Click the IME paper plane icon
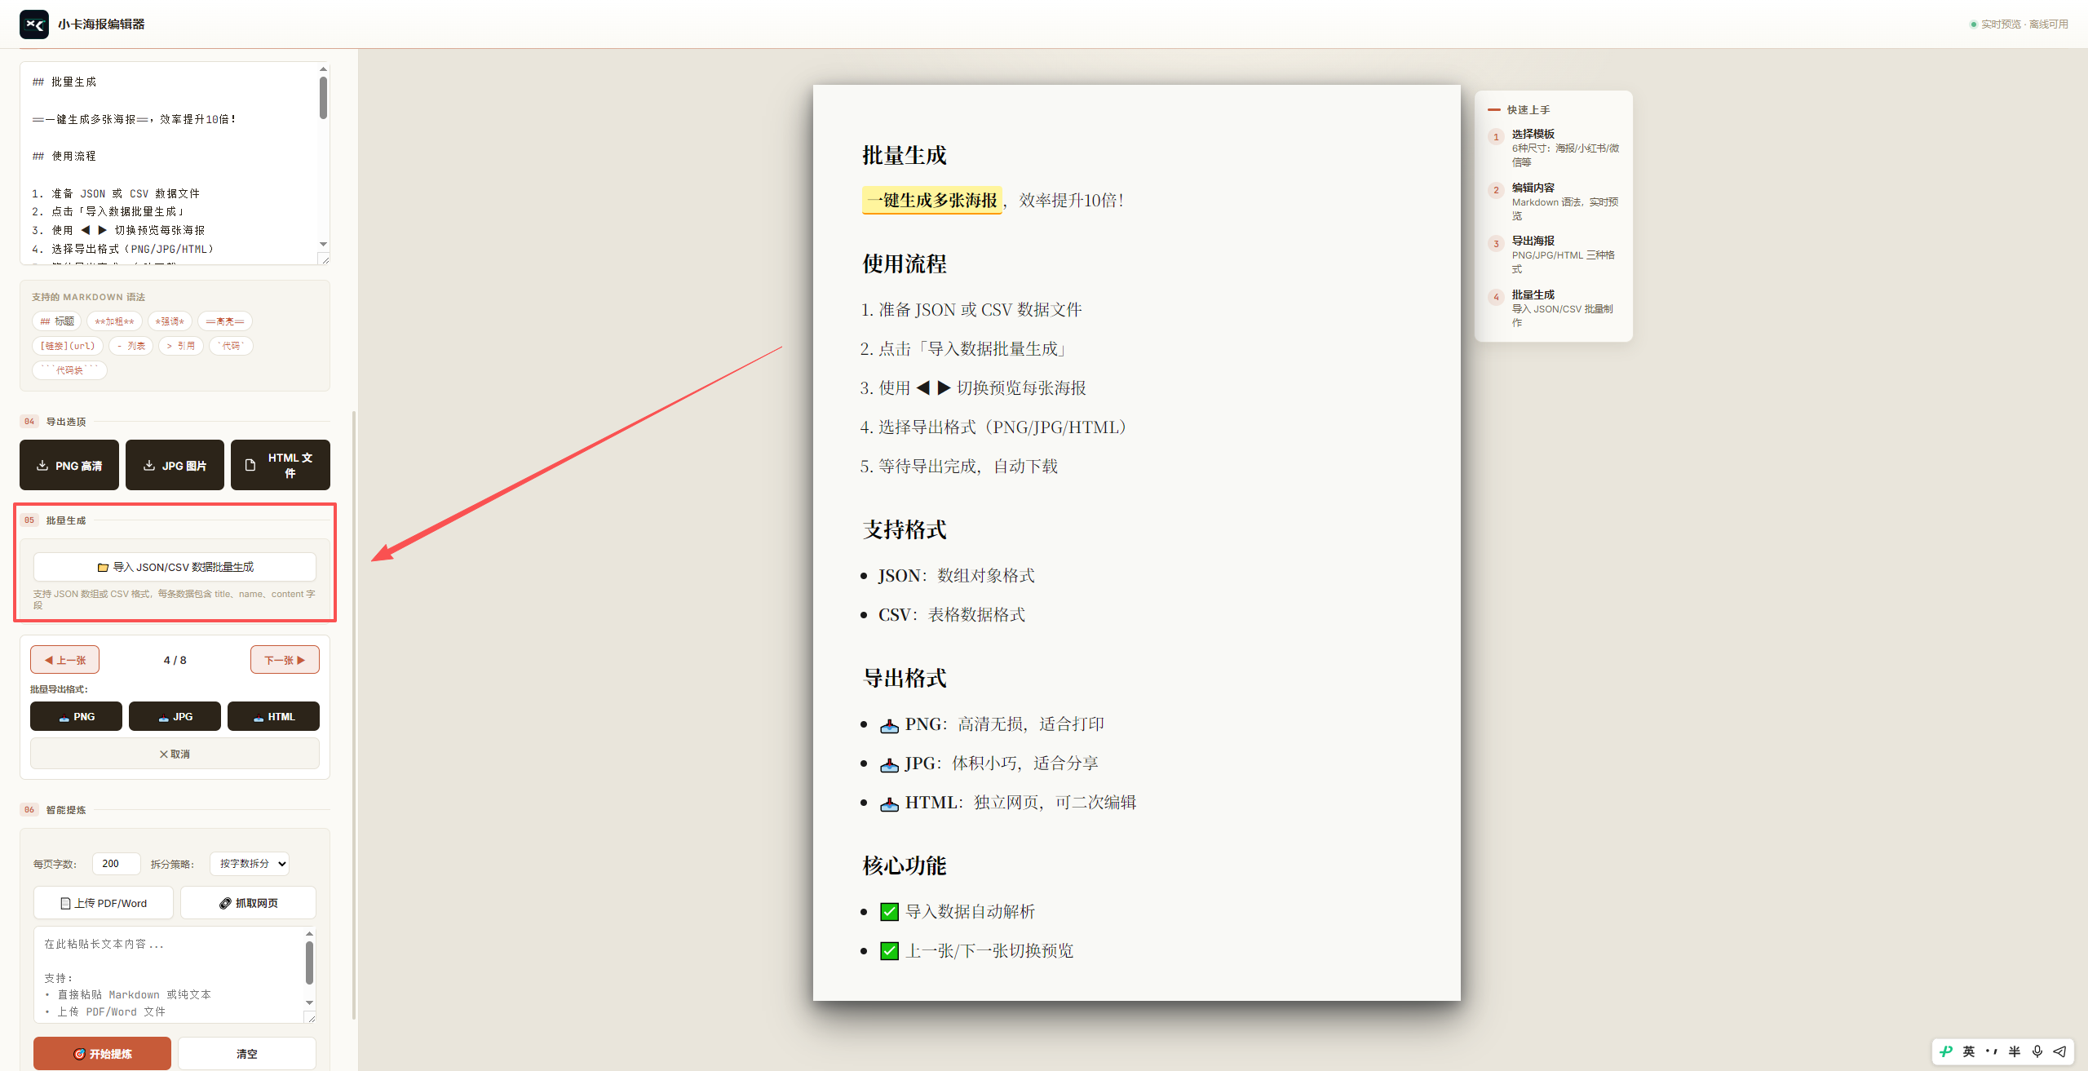This screenshot has height=1071, width=2088. pos(2060,1051)
